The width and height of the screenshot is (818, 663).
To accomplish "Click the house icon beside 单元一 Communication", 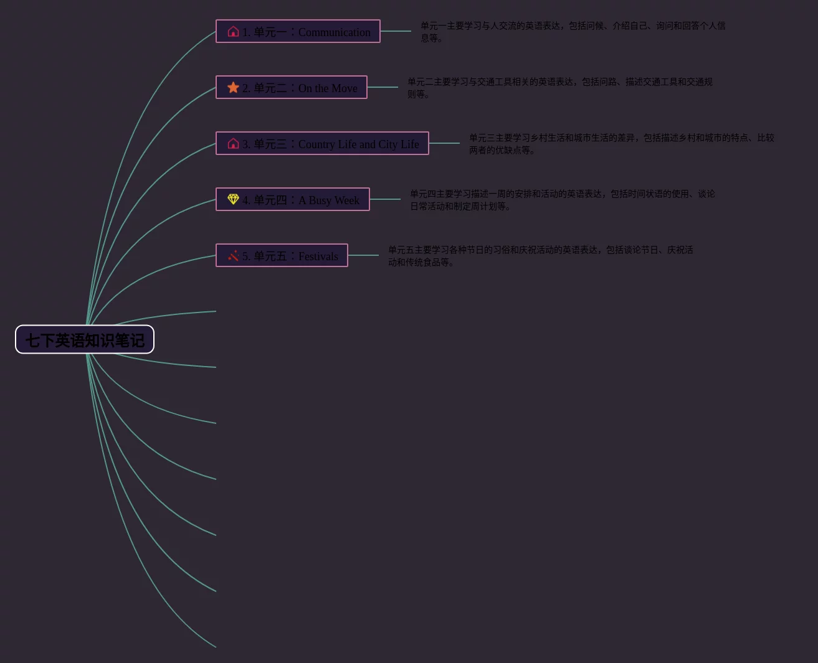I will [233, 32].
